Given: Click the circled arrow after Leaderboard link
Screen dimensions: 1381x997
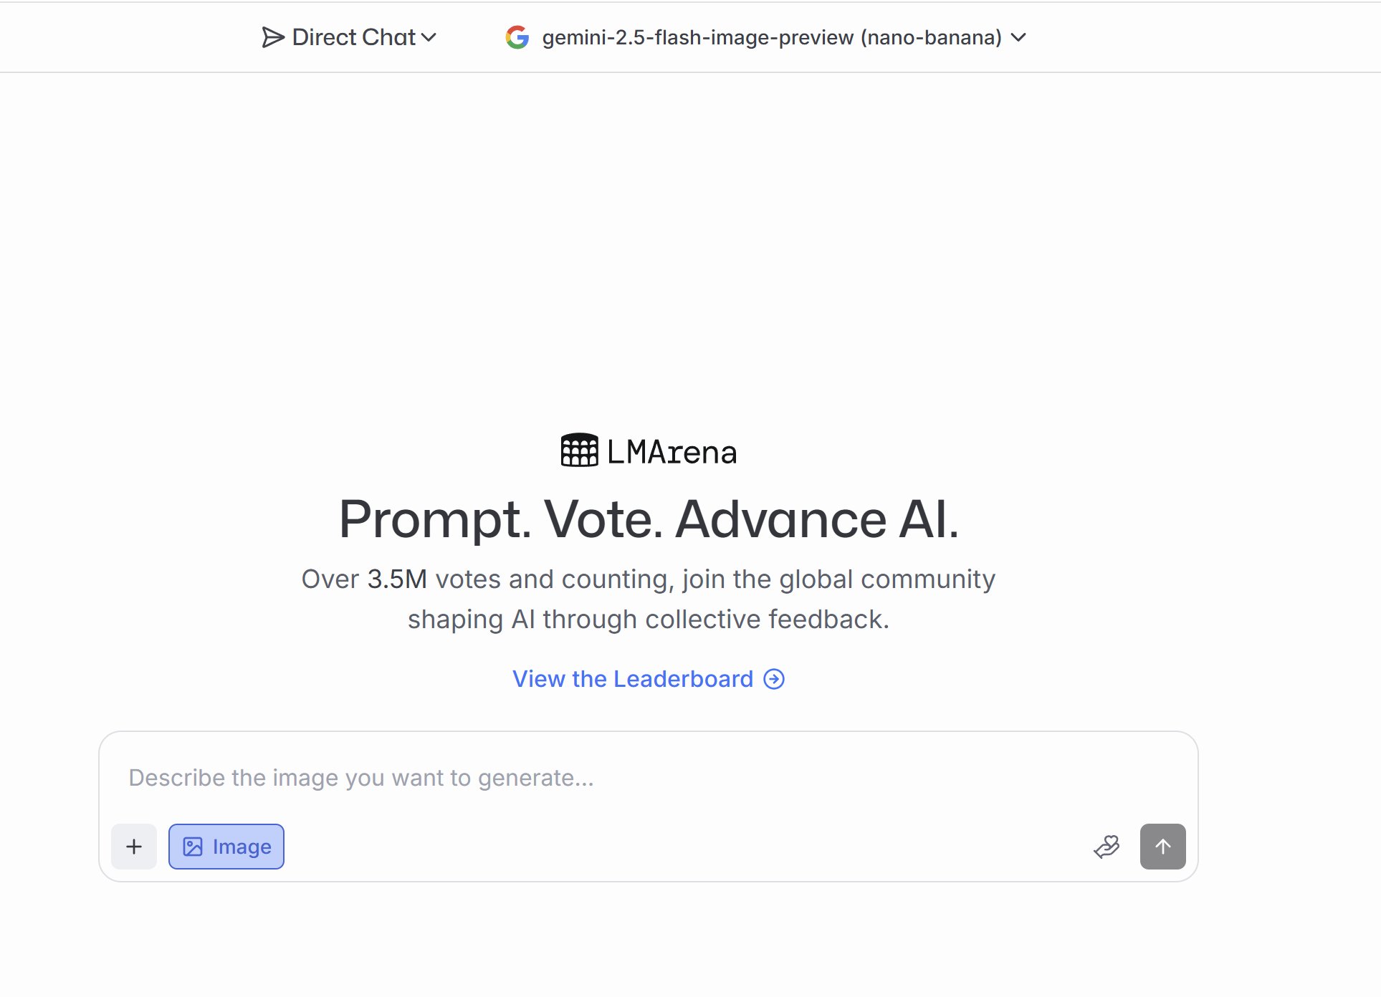Looking at the screenshot, I should point(774,679).
